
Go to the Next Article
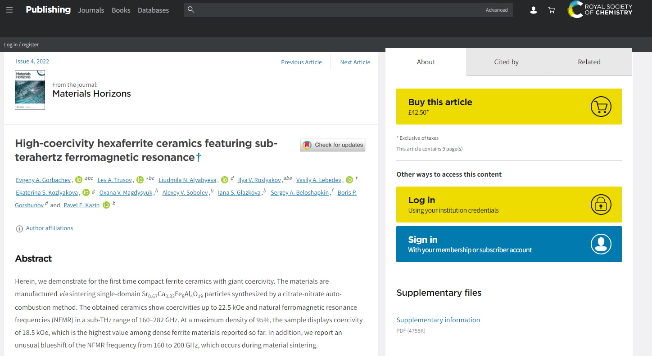355,62
